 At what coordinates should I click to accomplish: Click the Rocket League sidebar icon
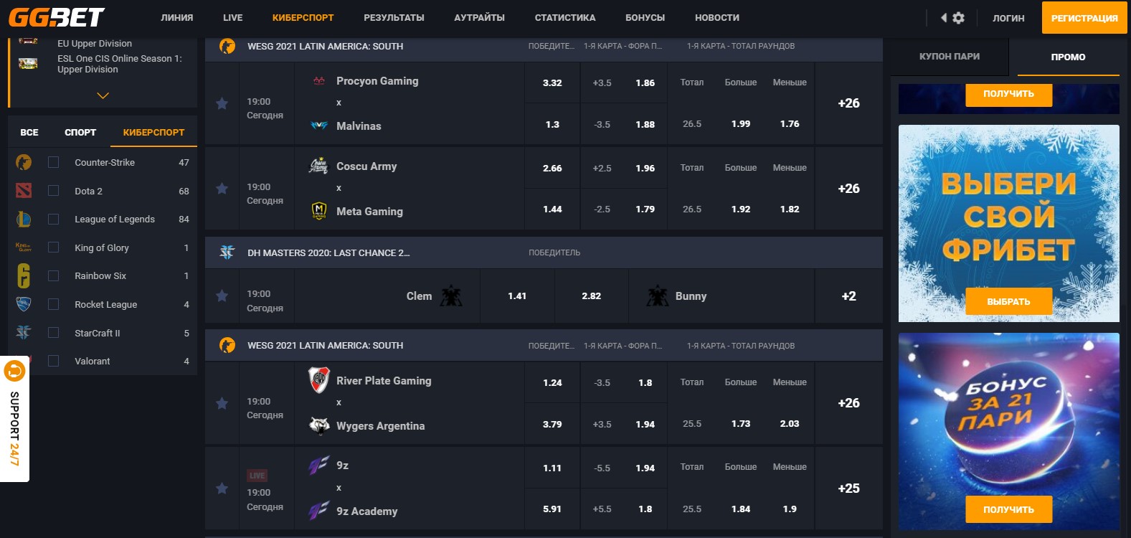pyautogui.click(x=24, y=304)
